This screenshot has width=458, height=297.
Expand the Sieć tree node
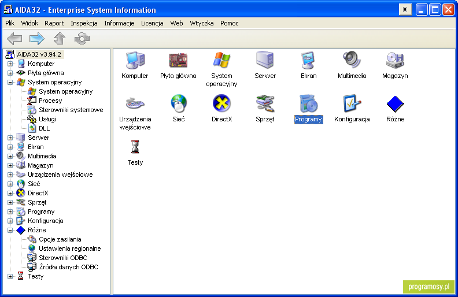pos(10,184)
